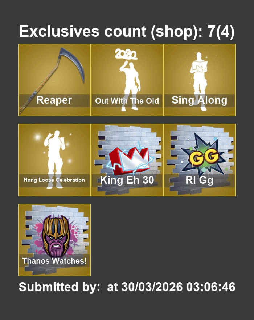Image resolution: width=254 pixels, height=320 pixels.
Task: Select the Reaper scythe pickaxe tile
Action: (x=54, y=80)
